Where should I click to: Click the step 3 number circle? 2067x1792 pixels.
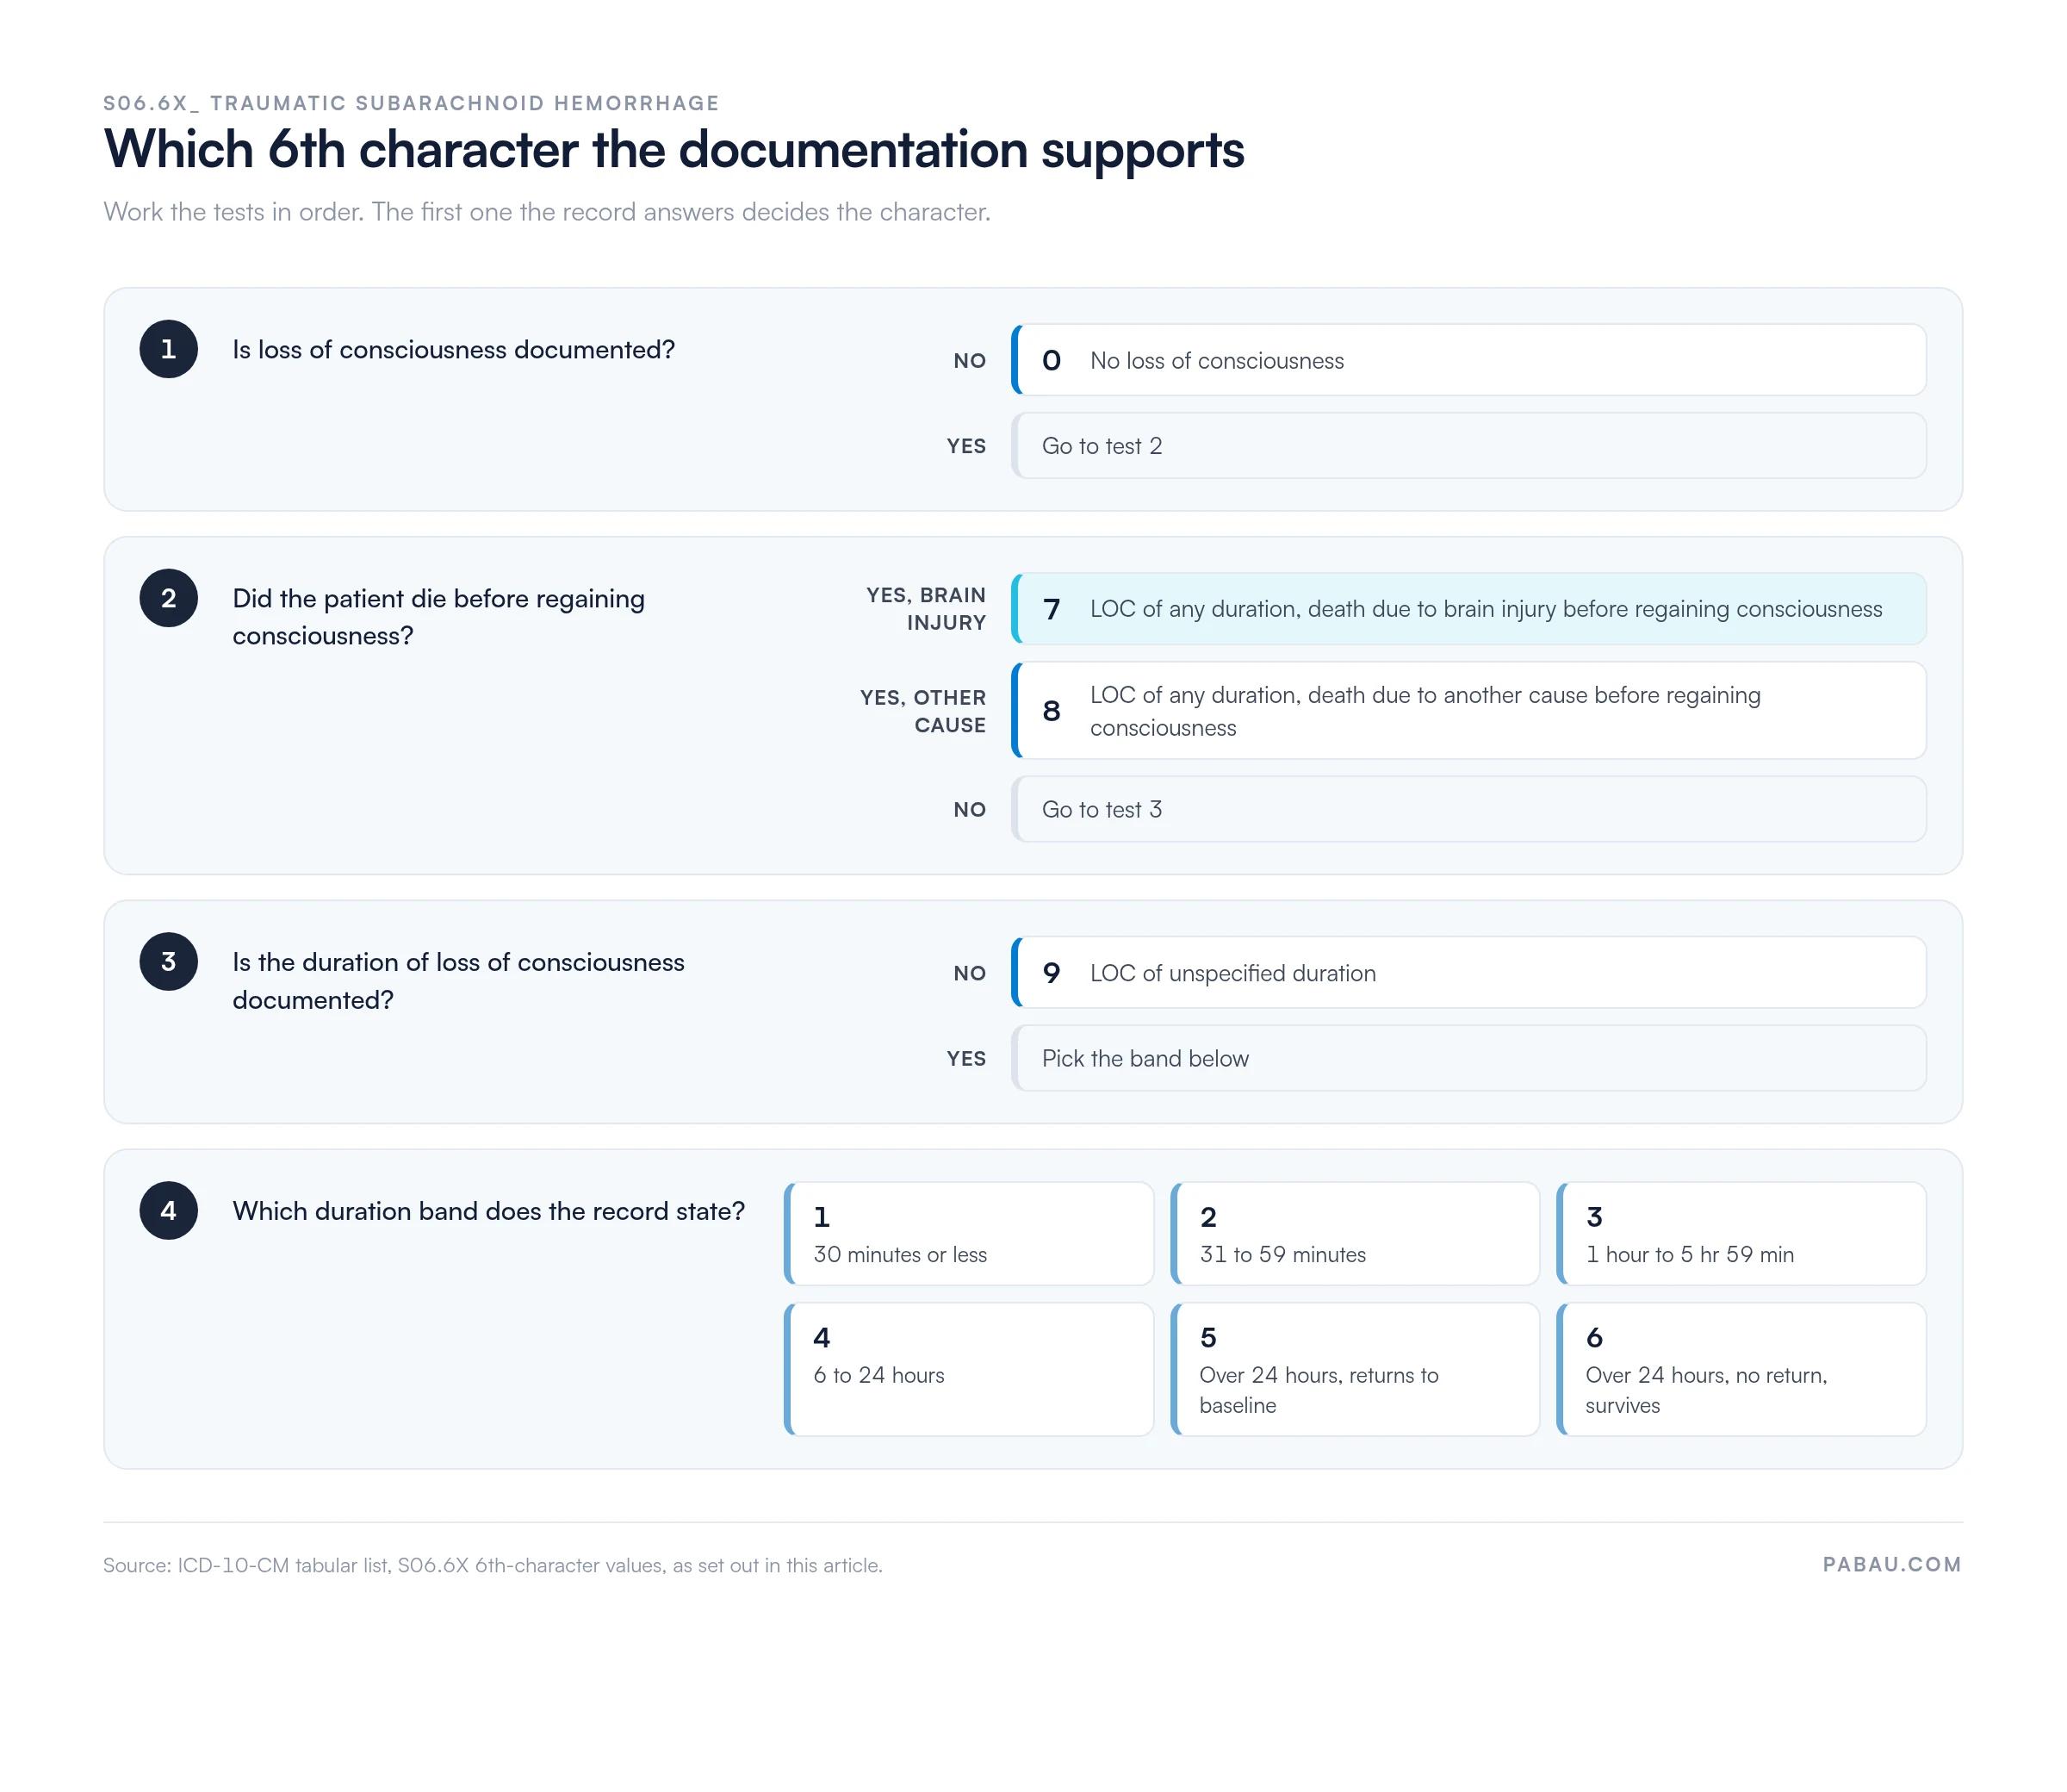[169, 962]
